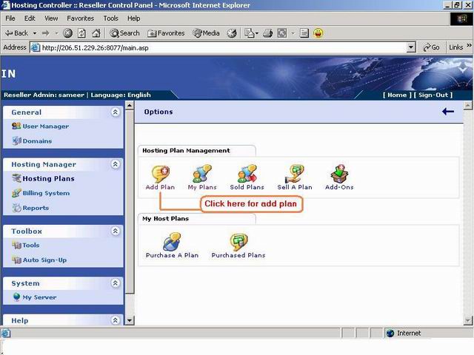The width and height of the screenshot is (474, 355).
Task: Click the blue back arrow in Options header
Action: click(447, 112)
